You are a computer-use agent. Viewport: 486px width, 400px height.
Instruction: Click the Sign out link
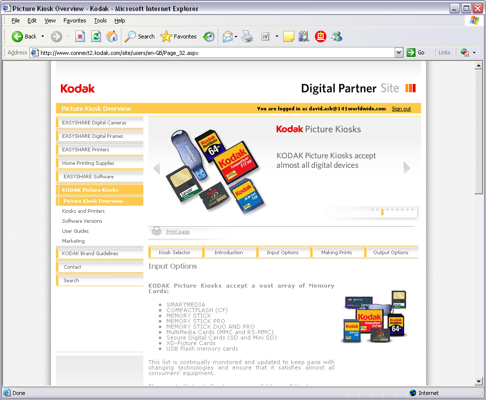(402, 109)
